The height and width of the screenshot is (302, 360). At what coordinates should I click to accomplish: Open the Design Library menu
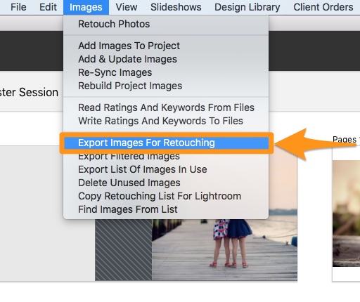click(247, 7)
